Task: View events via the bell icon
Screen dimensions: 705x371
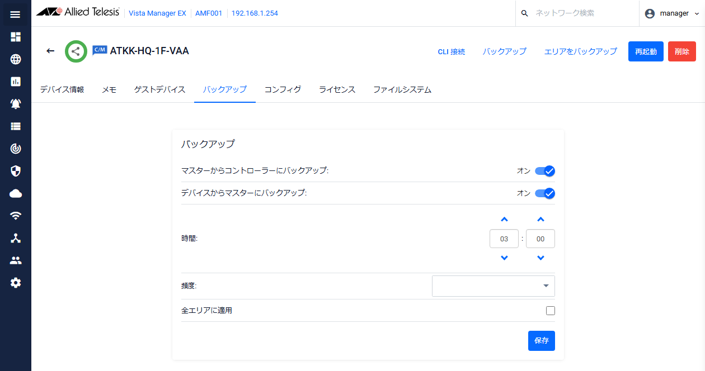Action: [15, 103]
